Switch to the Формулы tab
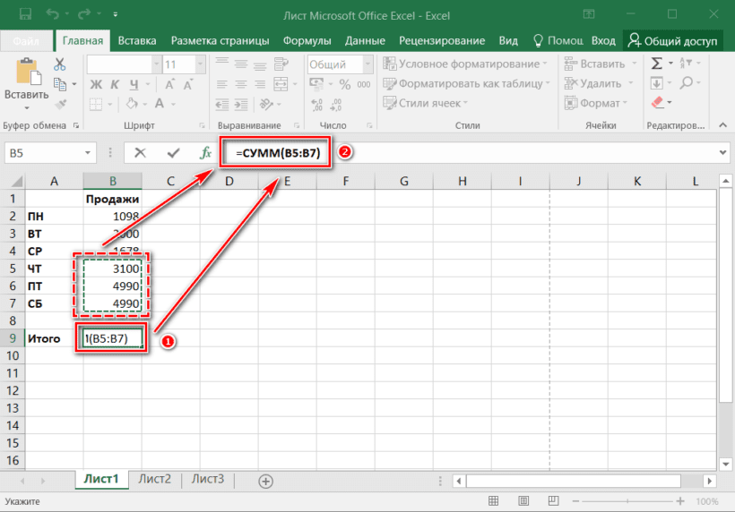The height and width of the screenshot is (512, 735). pyautogui.click(x=307, y=41)
